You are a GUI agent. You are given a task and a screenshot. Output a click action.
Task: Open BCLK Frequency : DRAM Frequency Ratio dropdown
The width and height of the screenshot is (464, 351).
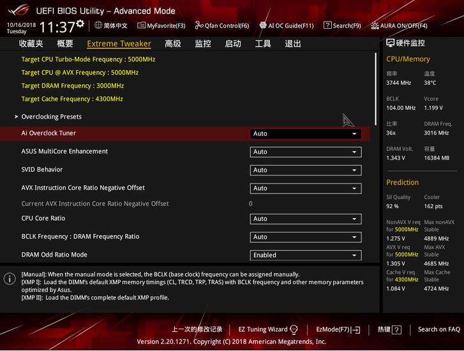(305, 237)
